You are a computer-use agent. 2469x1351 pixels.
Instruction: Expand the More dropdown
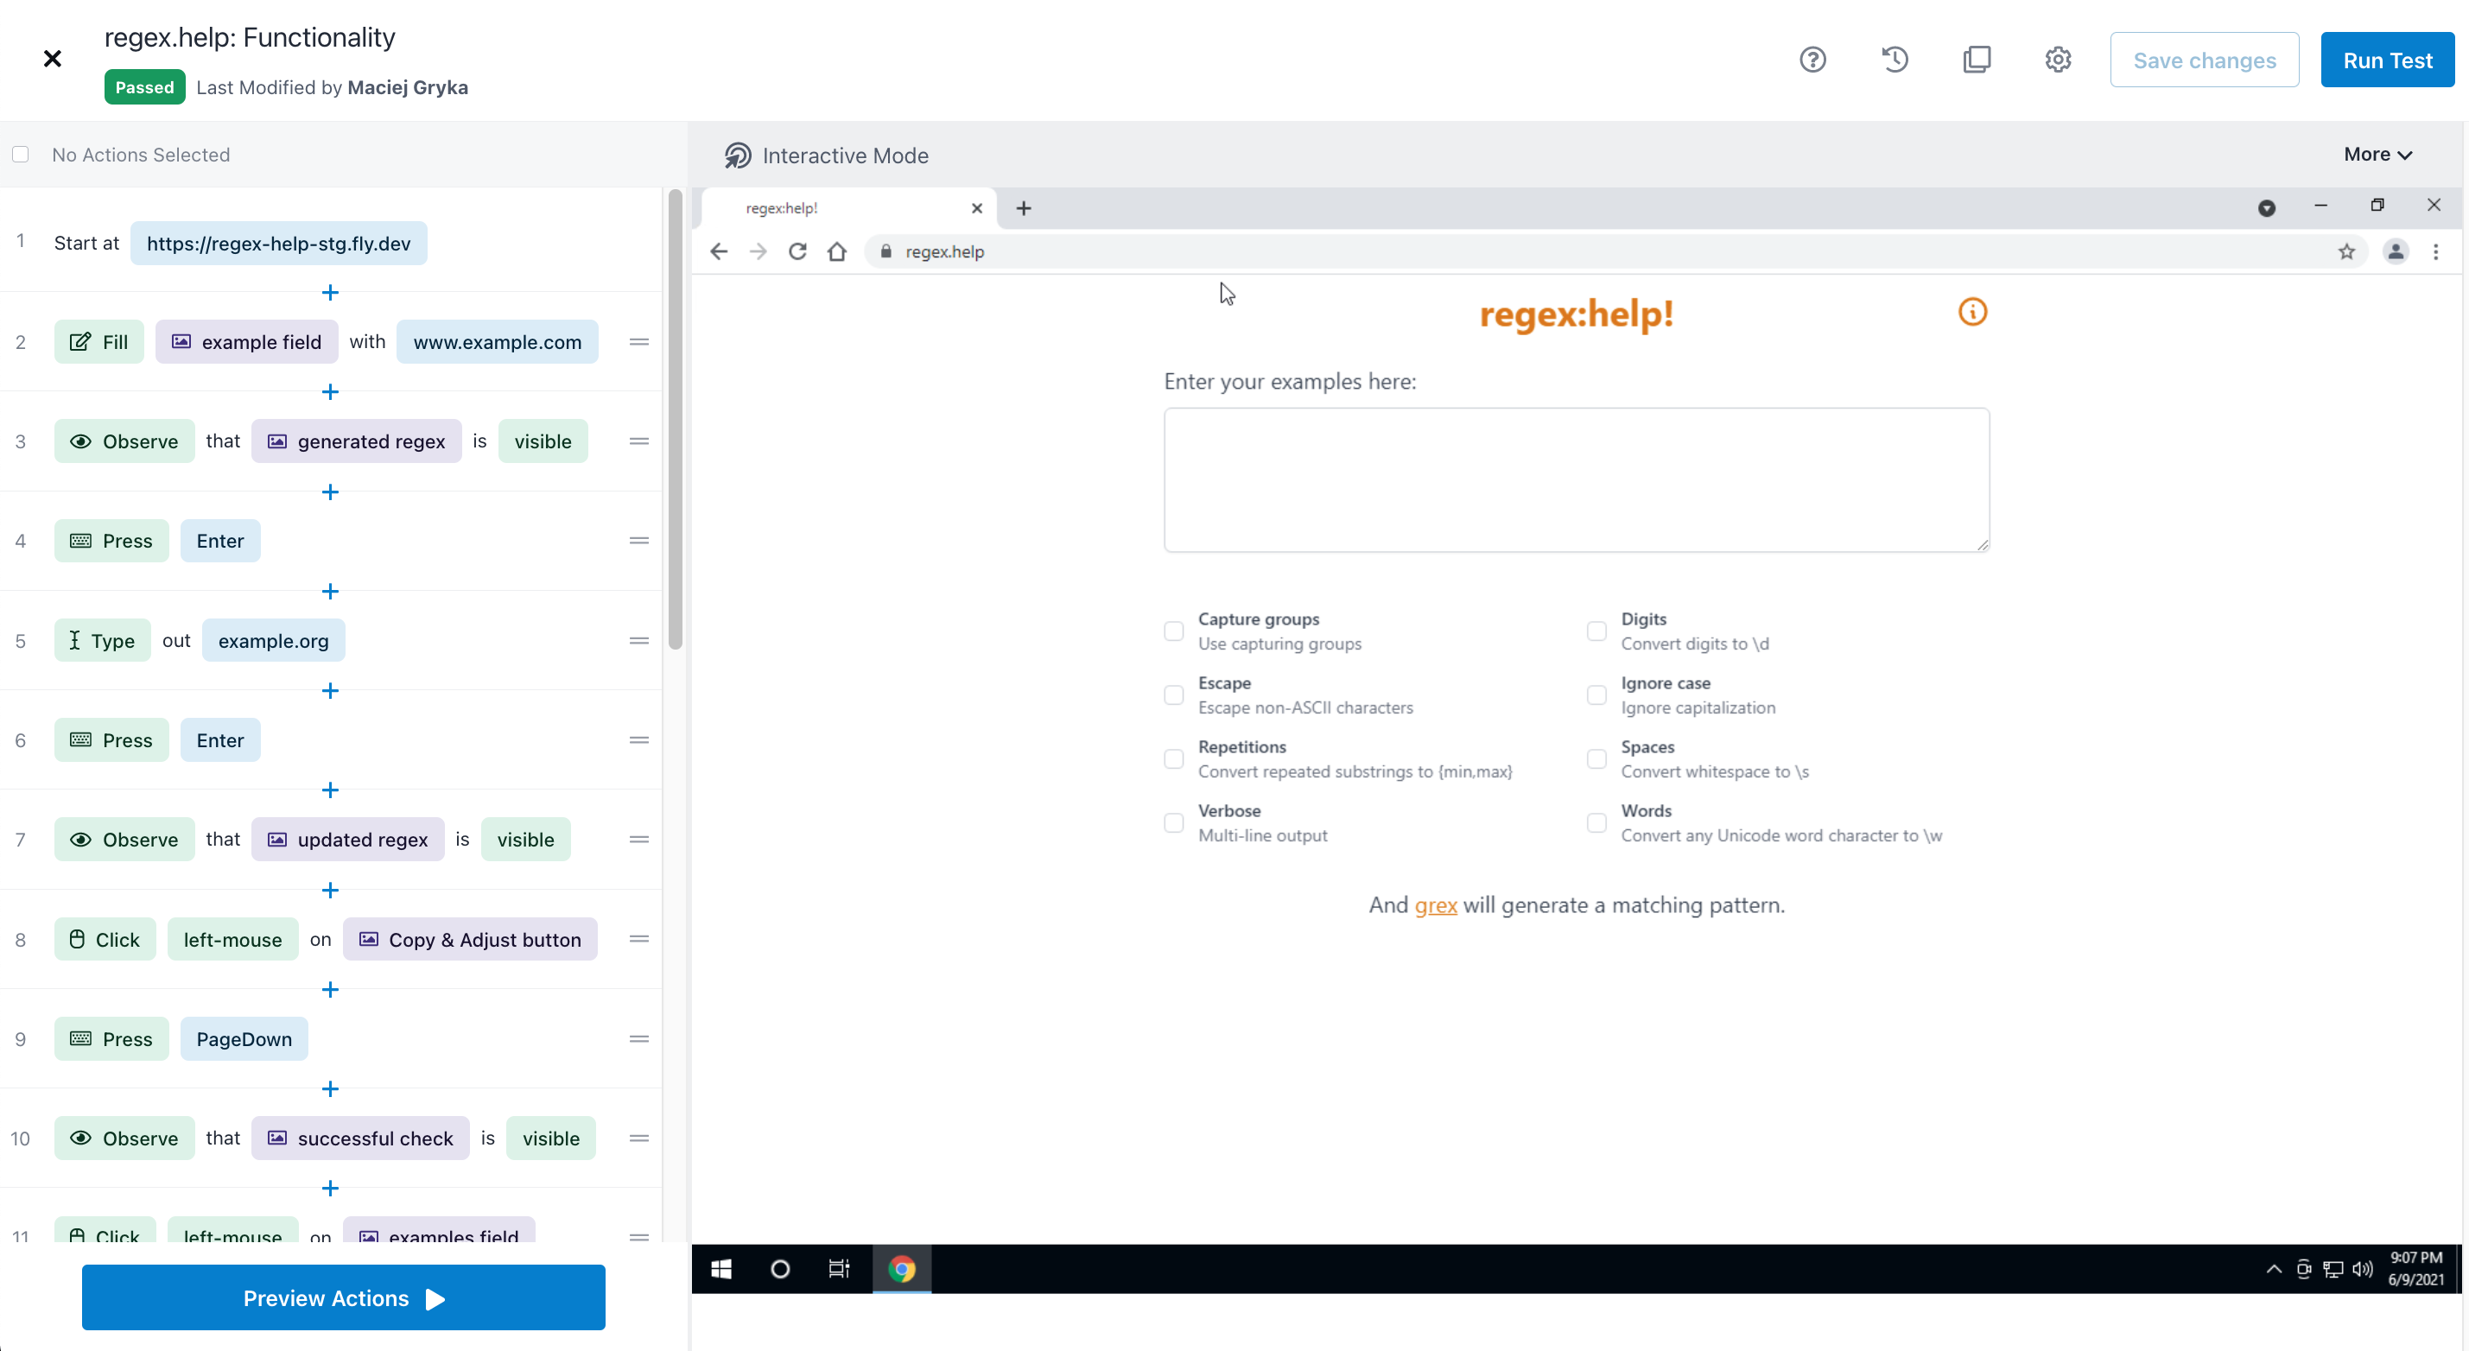[x=2378, y=155]
